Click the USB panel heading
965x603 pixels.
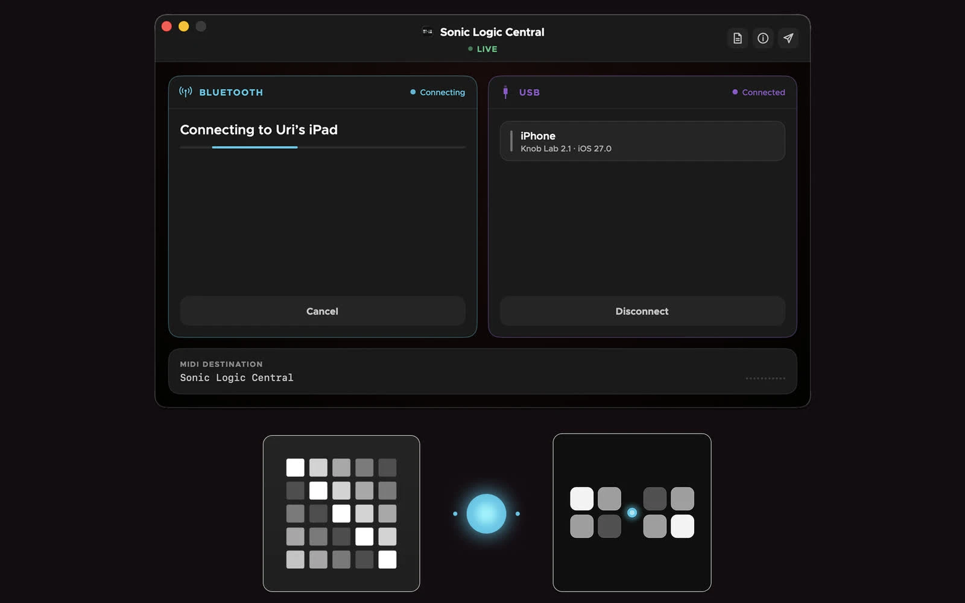click(x=530, y=92)
